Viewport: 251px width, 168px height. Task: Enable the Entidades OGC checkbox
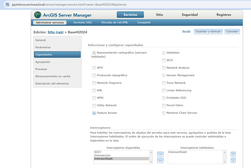(x=163, y=98)
